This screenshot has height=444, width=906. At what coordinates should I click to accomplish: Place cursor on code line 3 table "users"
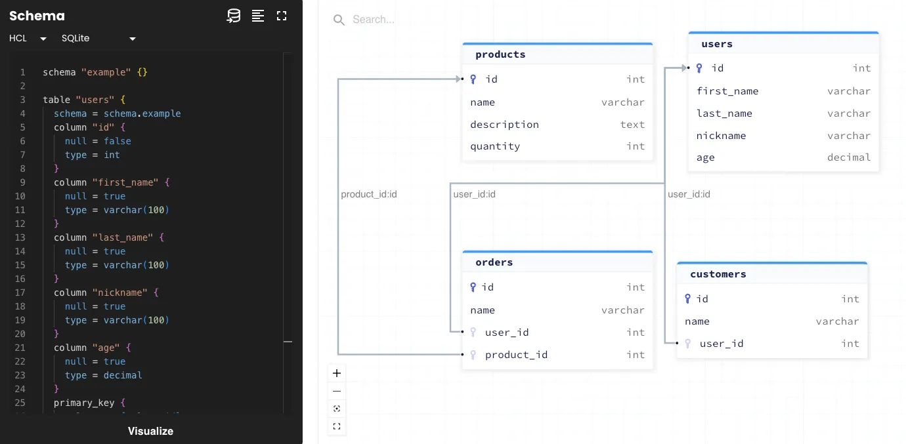point(83,100)
